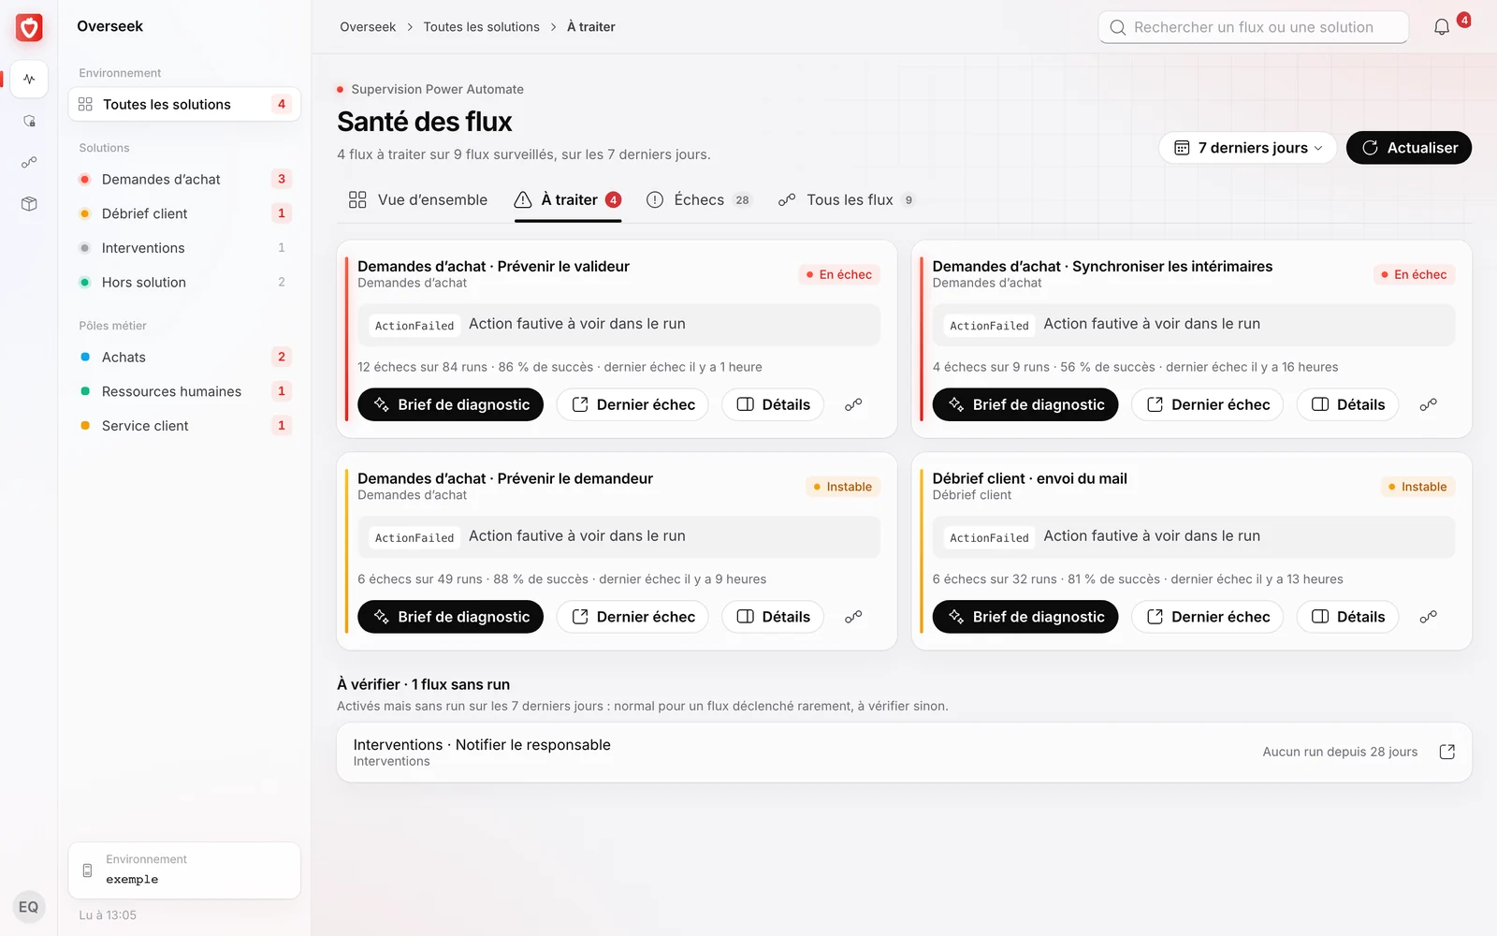Click the Overseek strawberry logo
Screen dimensions: 1497x936
[29, 28]
